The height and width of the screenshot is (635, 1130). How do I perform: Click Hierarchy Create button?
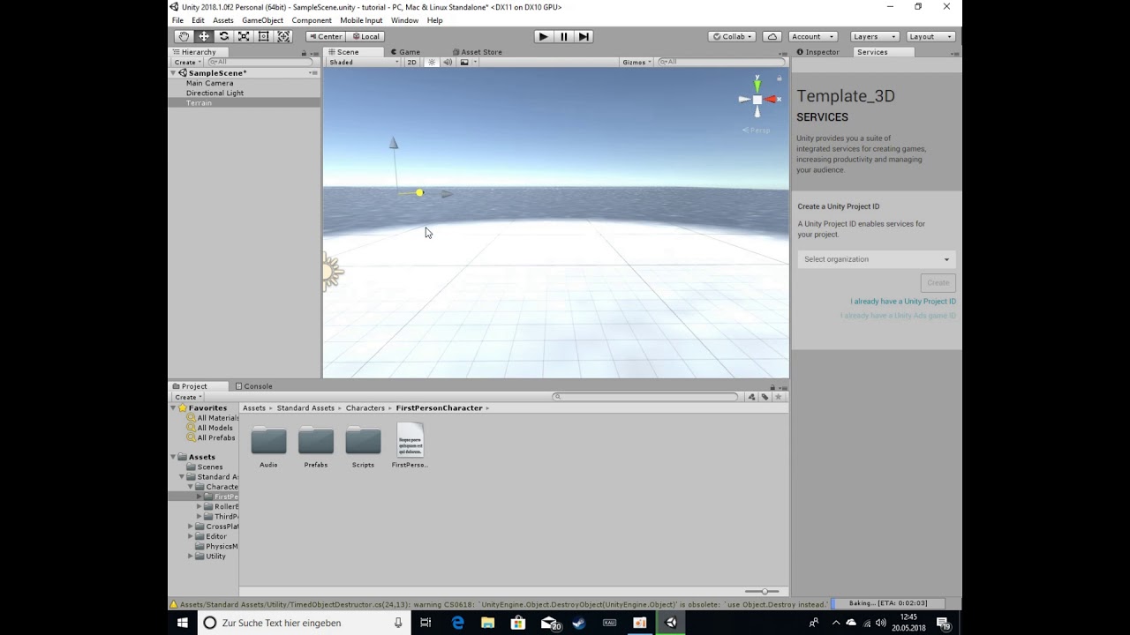click(187, 63)
